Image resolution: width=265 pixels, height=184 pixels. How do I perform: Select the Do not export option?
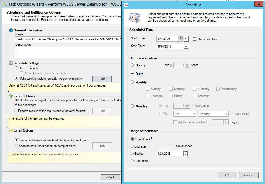coord(16,105)
